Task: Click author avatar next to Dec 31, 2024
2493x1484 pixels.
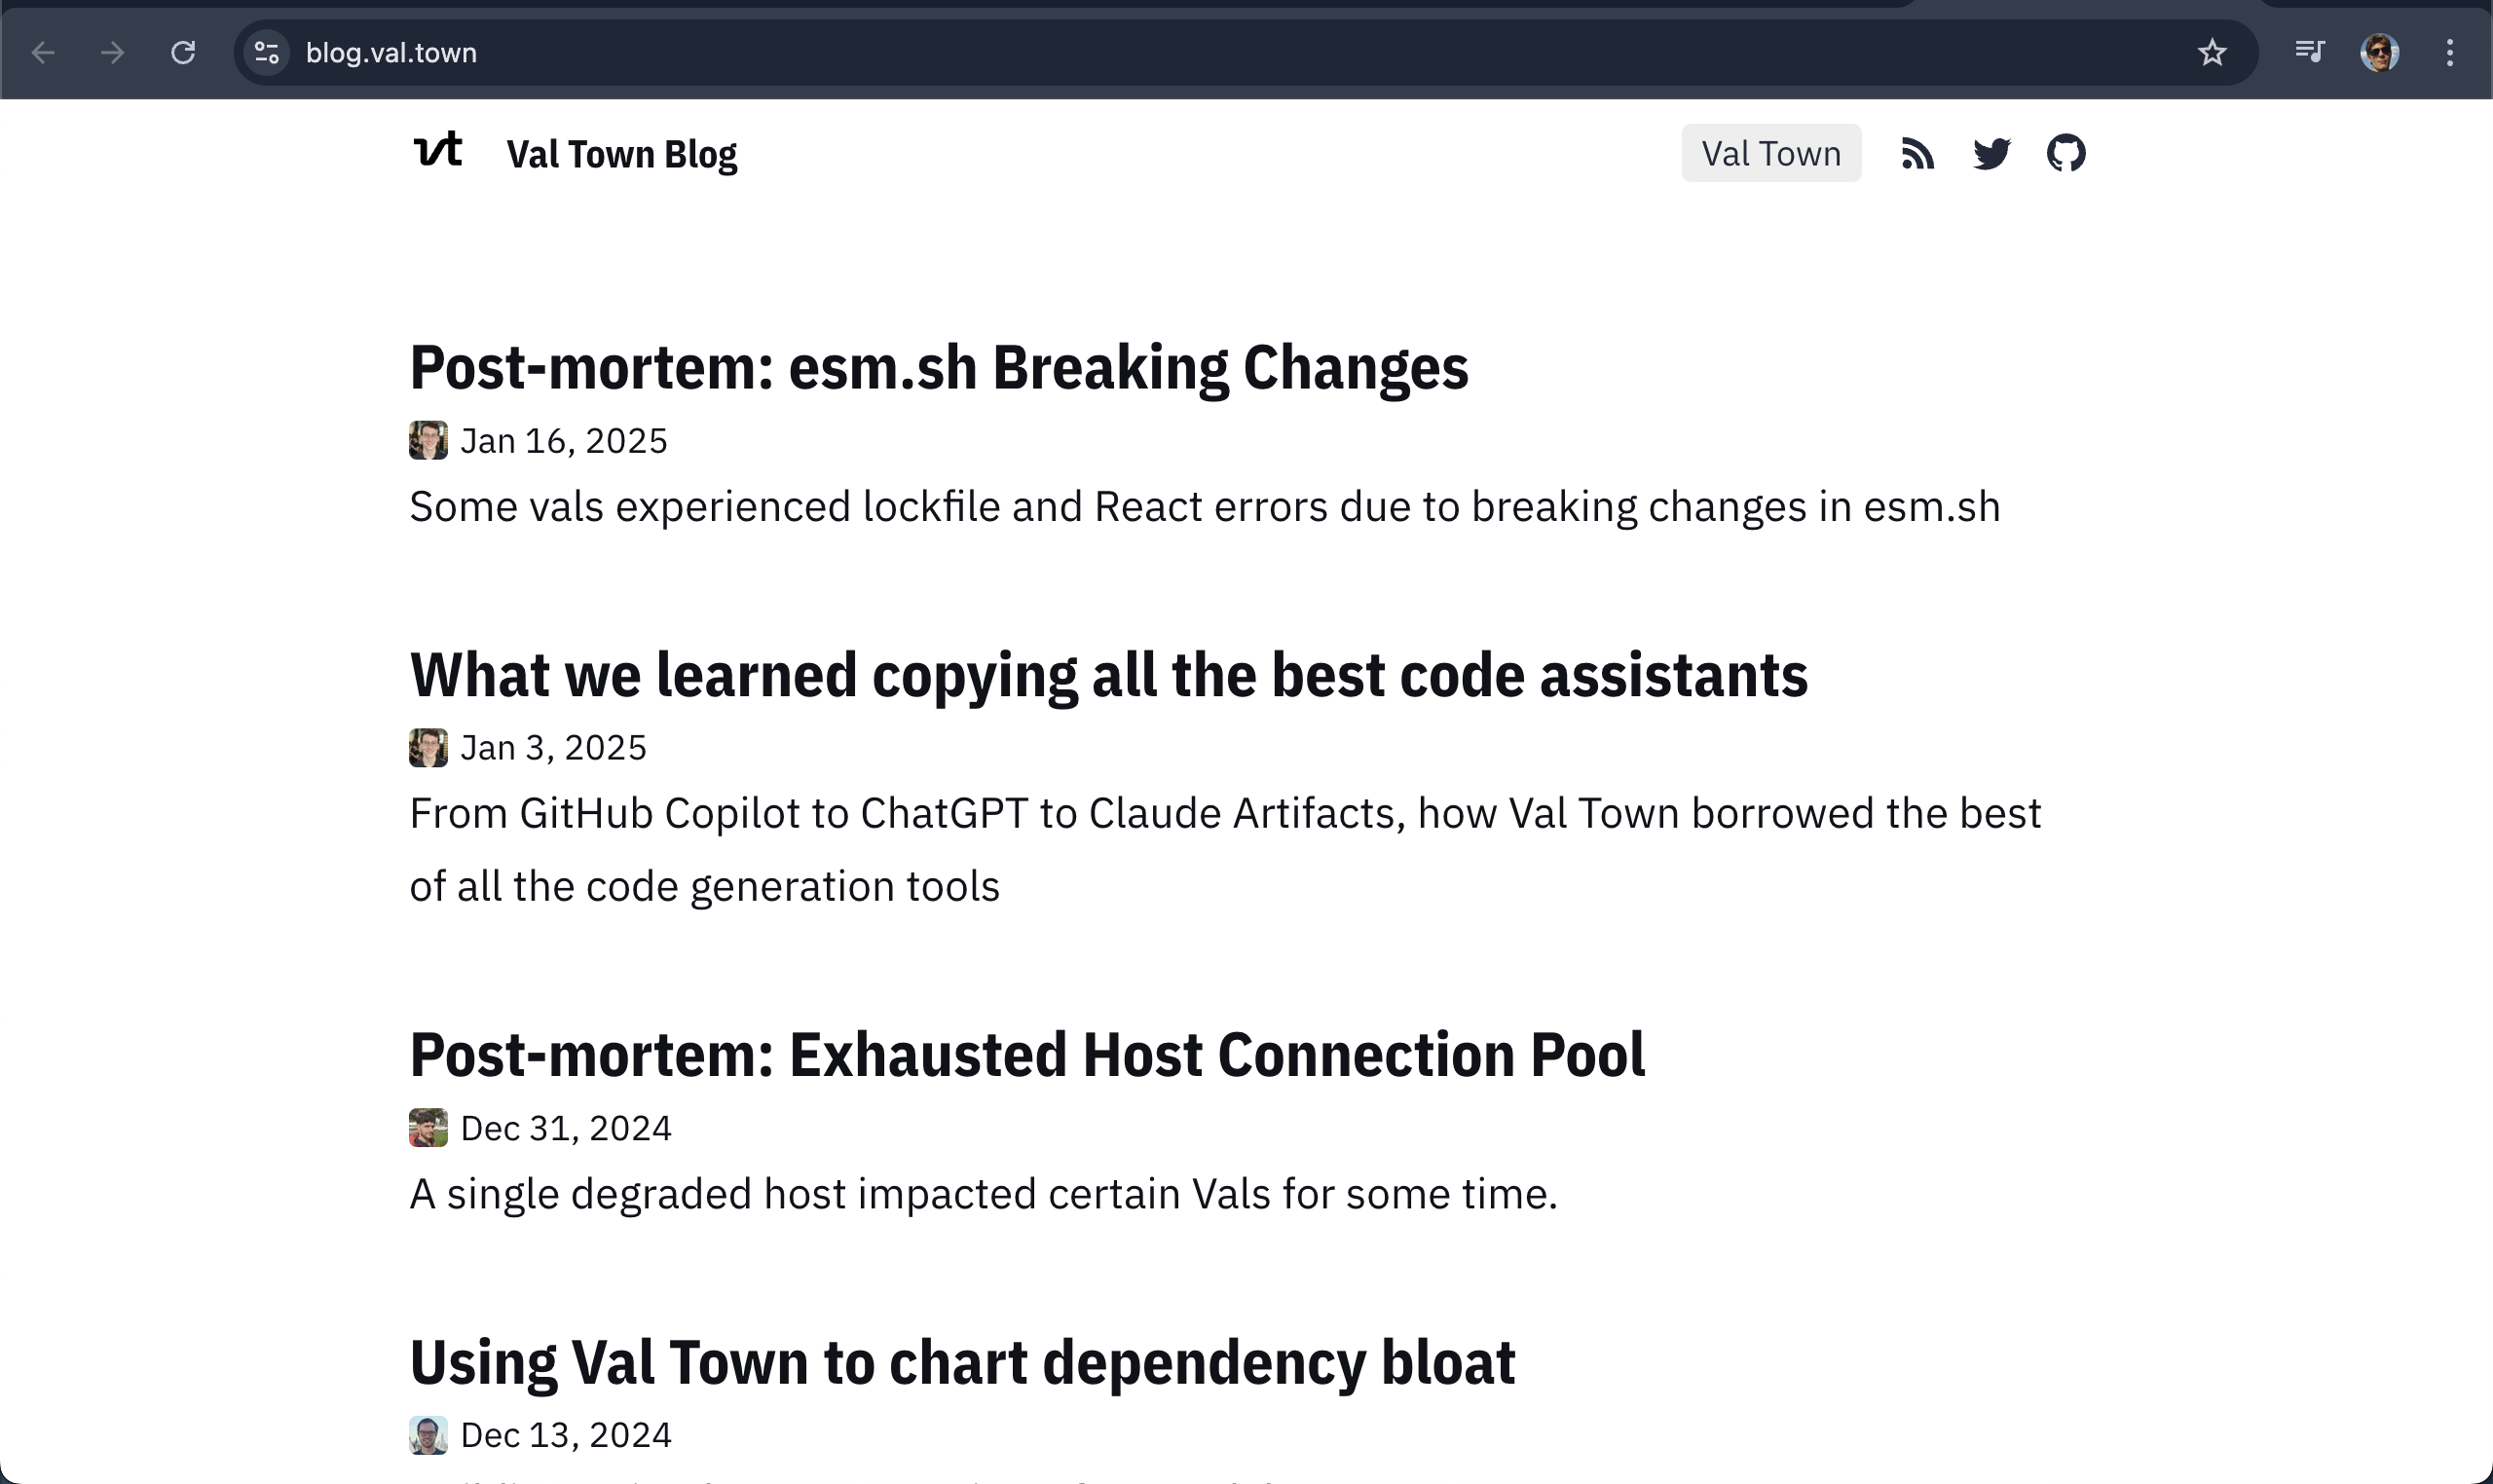Action: pyautogui.click(x=428, y=1128)
